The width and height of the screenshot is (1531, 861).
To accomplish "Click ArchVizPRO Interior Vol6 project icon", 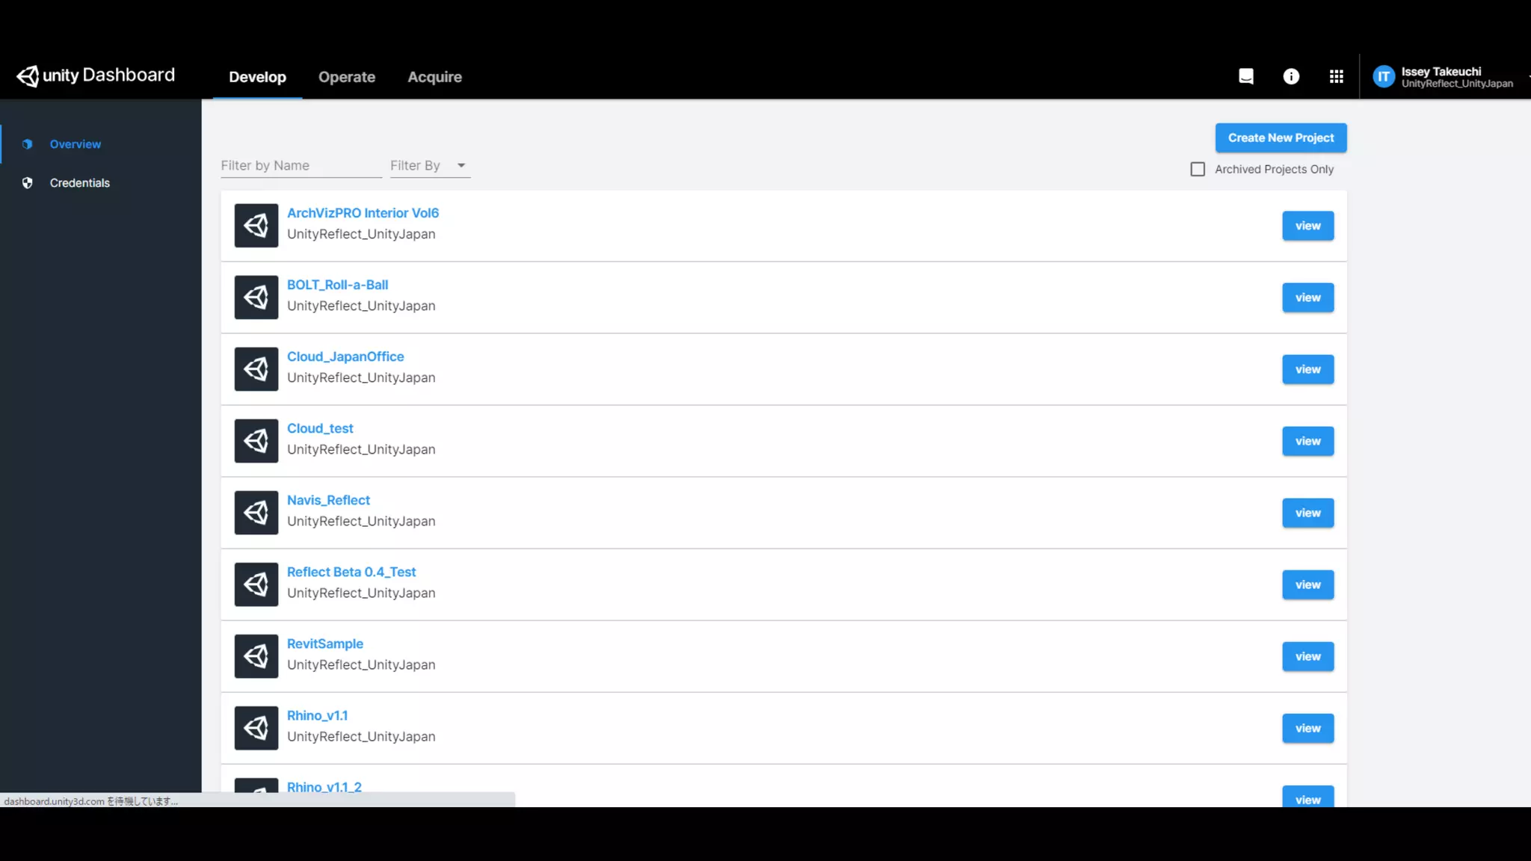I will (x=256, y=226).
